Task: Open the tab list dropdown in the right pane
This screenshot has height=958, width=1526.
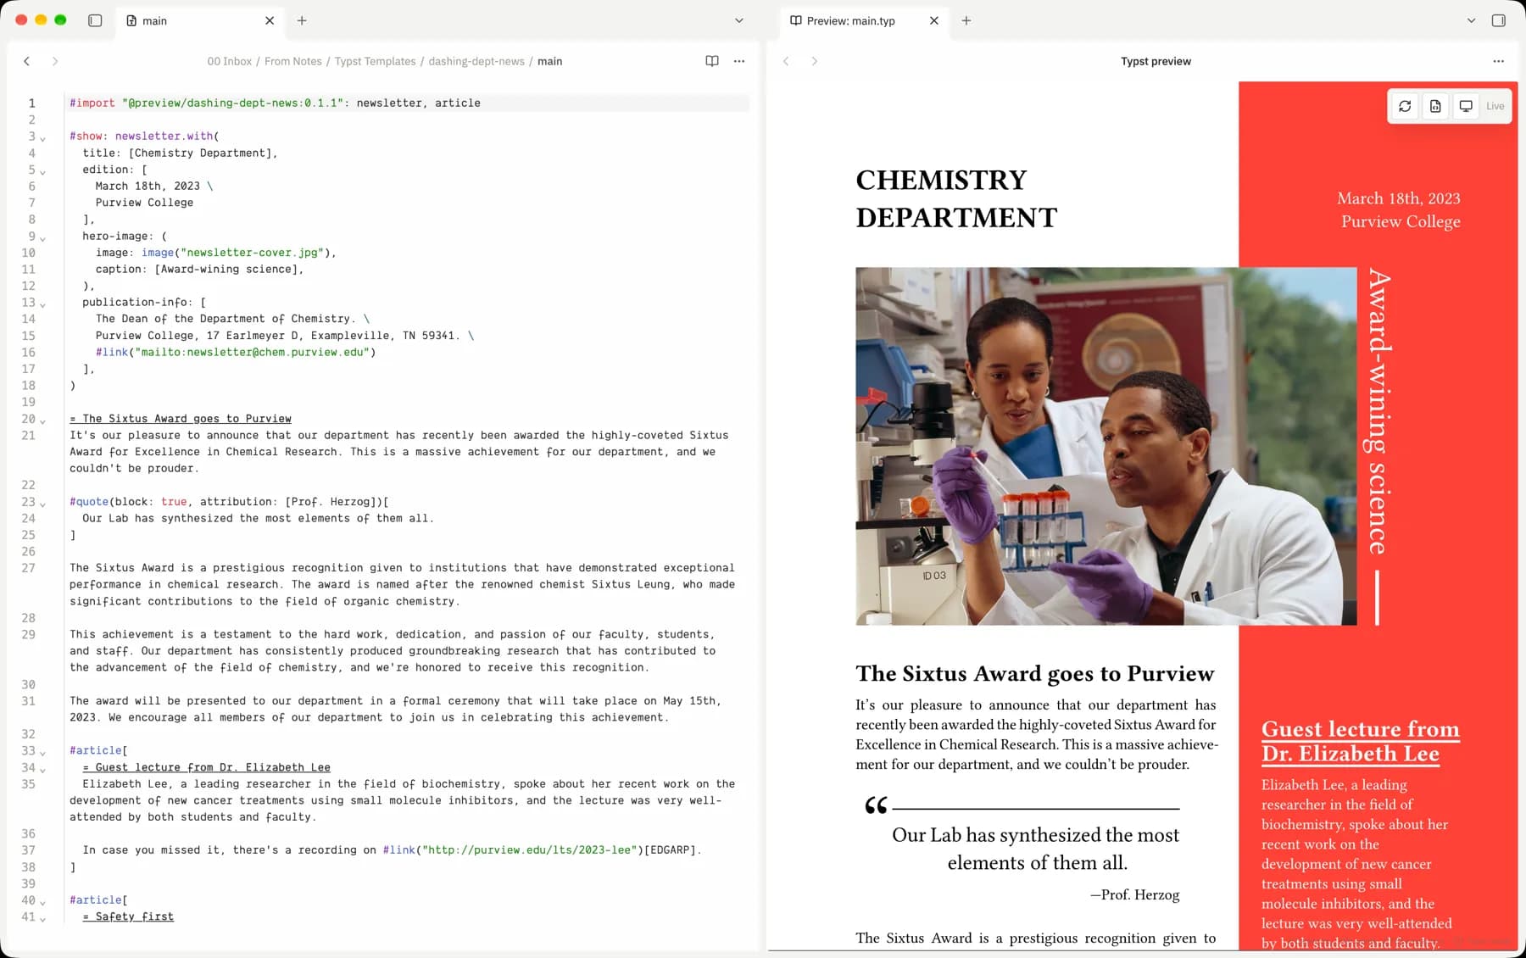Action: click(1472, 20)
